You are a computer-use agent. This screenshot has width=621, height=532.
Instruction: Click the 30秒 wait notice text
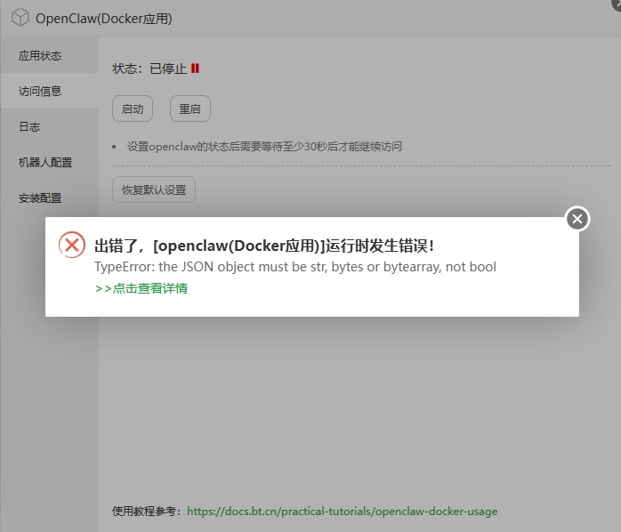tap(264, 147)
